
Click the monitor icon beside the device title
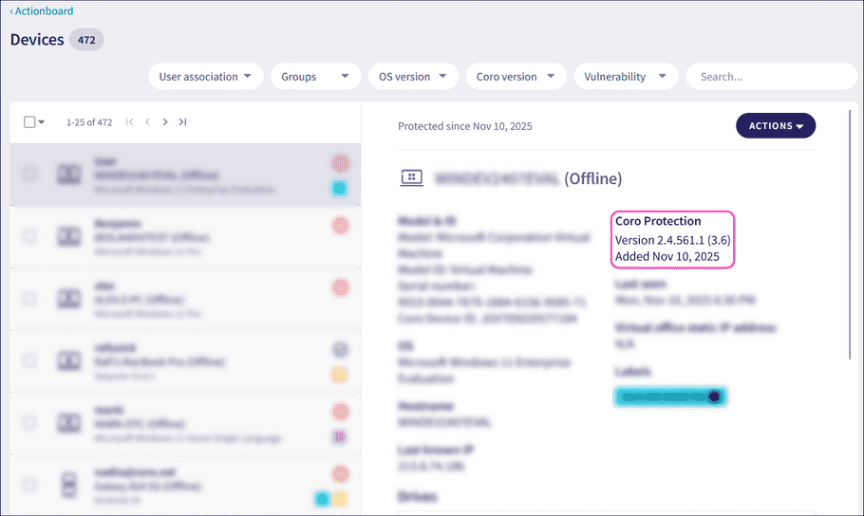point(412,177)
